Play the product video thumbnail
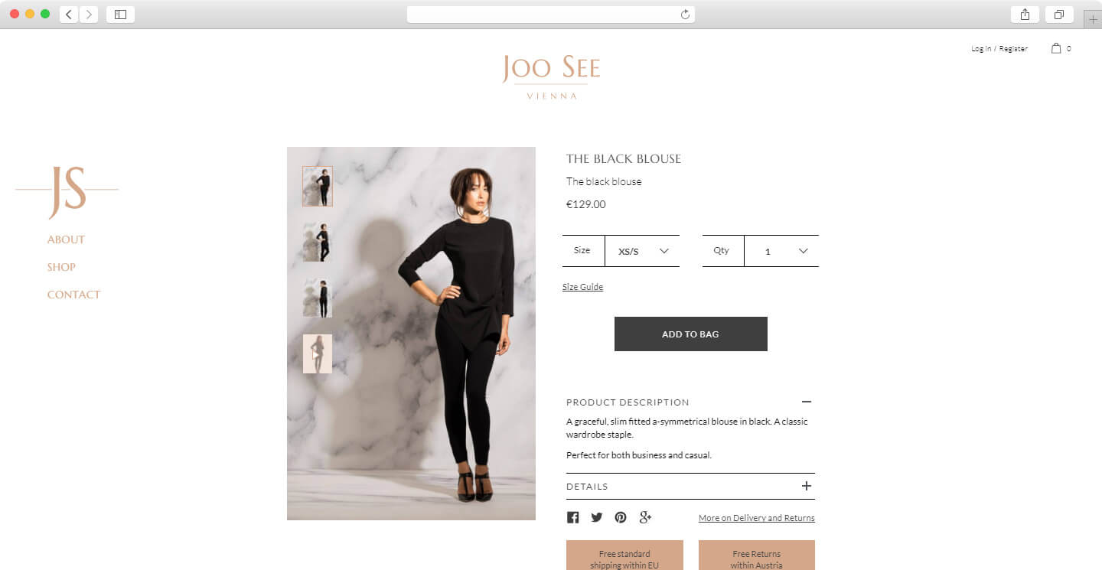The image size is (1102, 570). (317, 353)
